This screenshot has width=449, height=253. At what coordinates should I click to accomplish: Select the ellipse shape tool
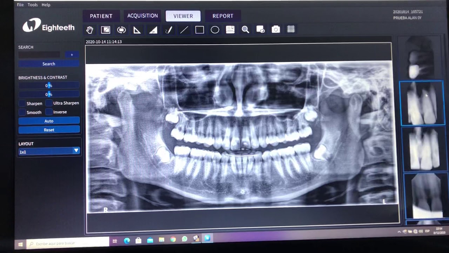point(215,30)
